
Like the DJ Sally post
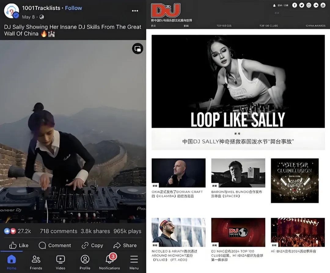click(19, 245)
